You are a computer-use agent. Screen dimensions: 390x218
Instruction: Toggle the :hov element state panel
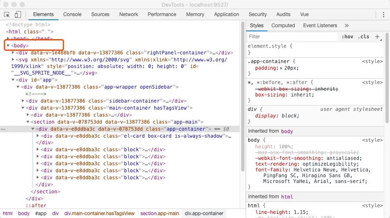tap(348, 37)
